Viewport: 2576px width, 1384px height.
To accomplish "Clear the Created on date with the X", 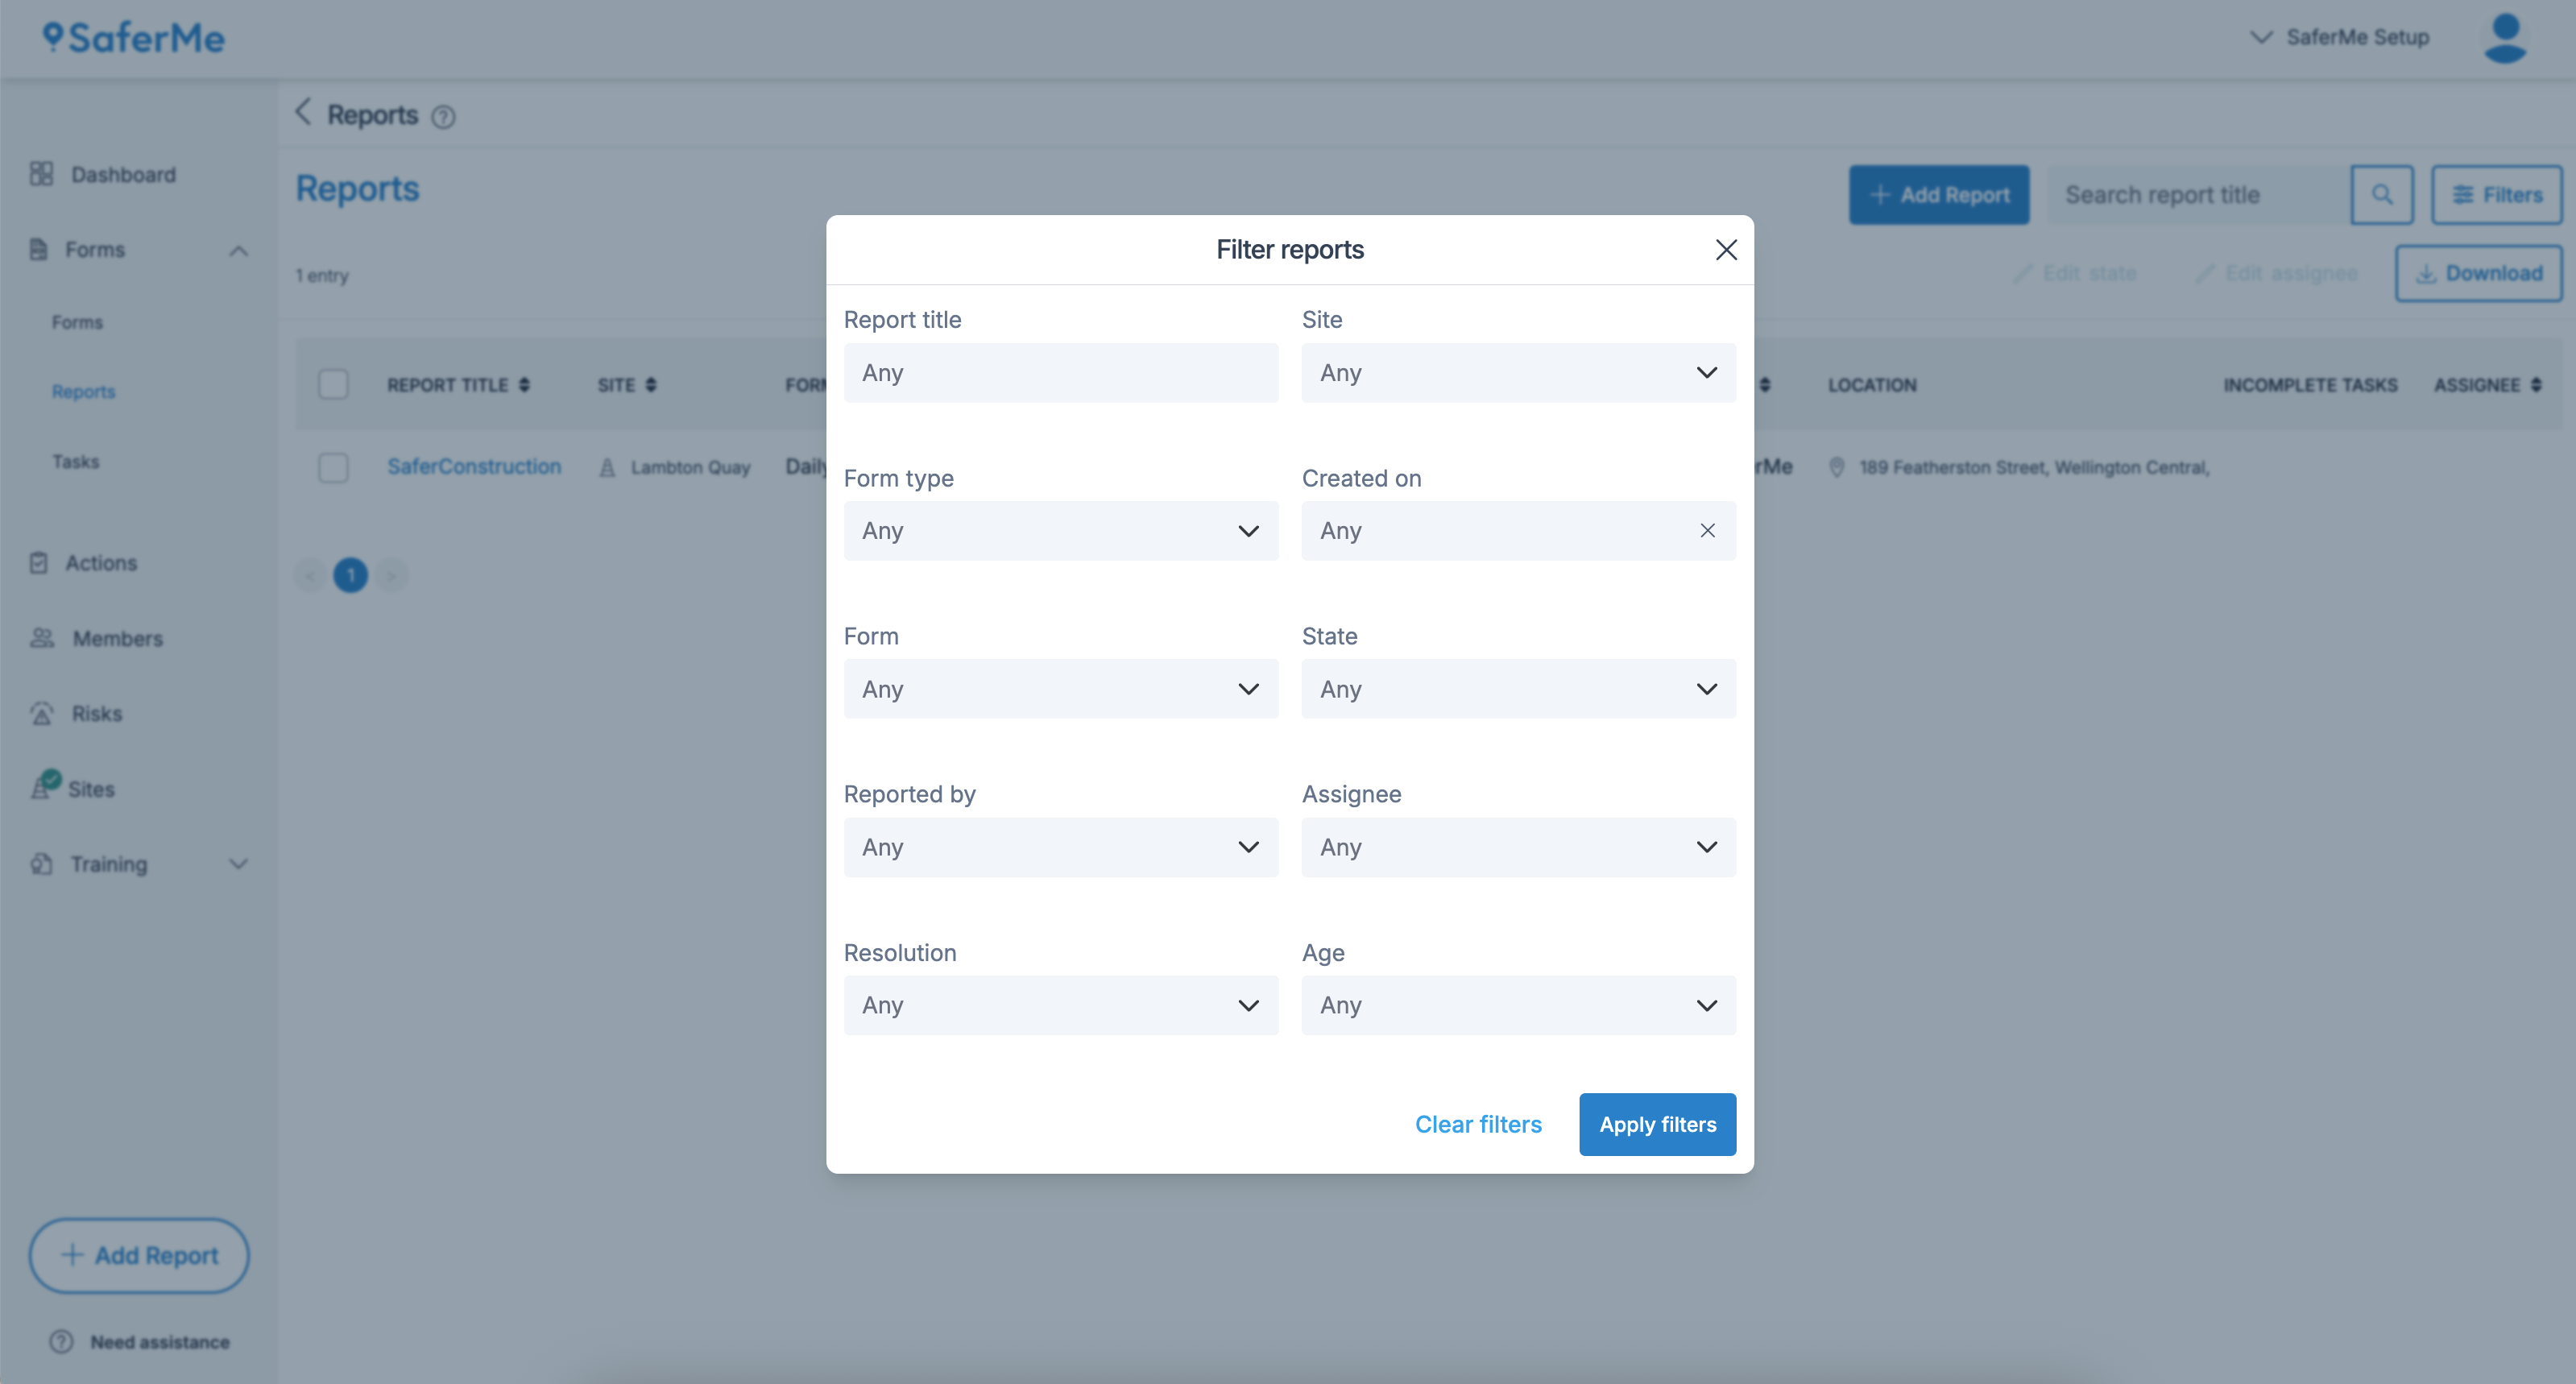I will (x=1707, y=531).
